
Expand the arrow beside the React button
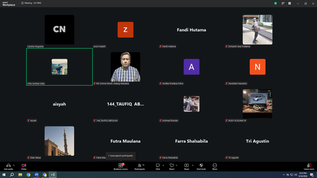pyautogui.click(x=176, y=165)
